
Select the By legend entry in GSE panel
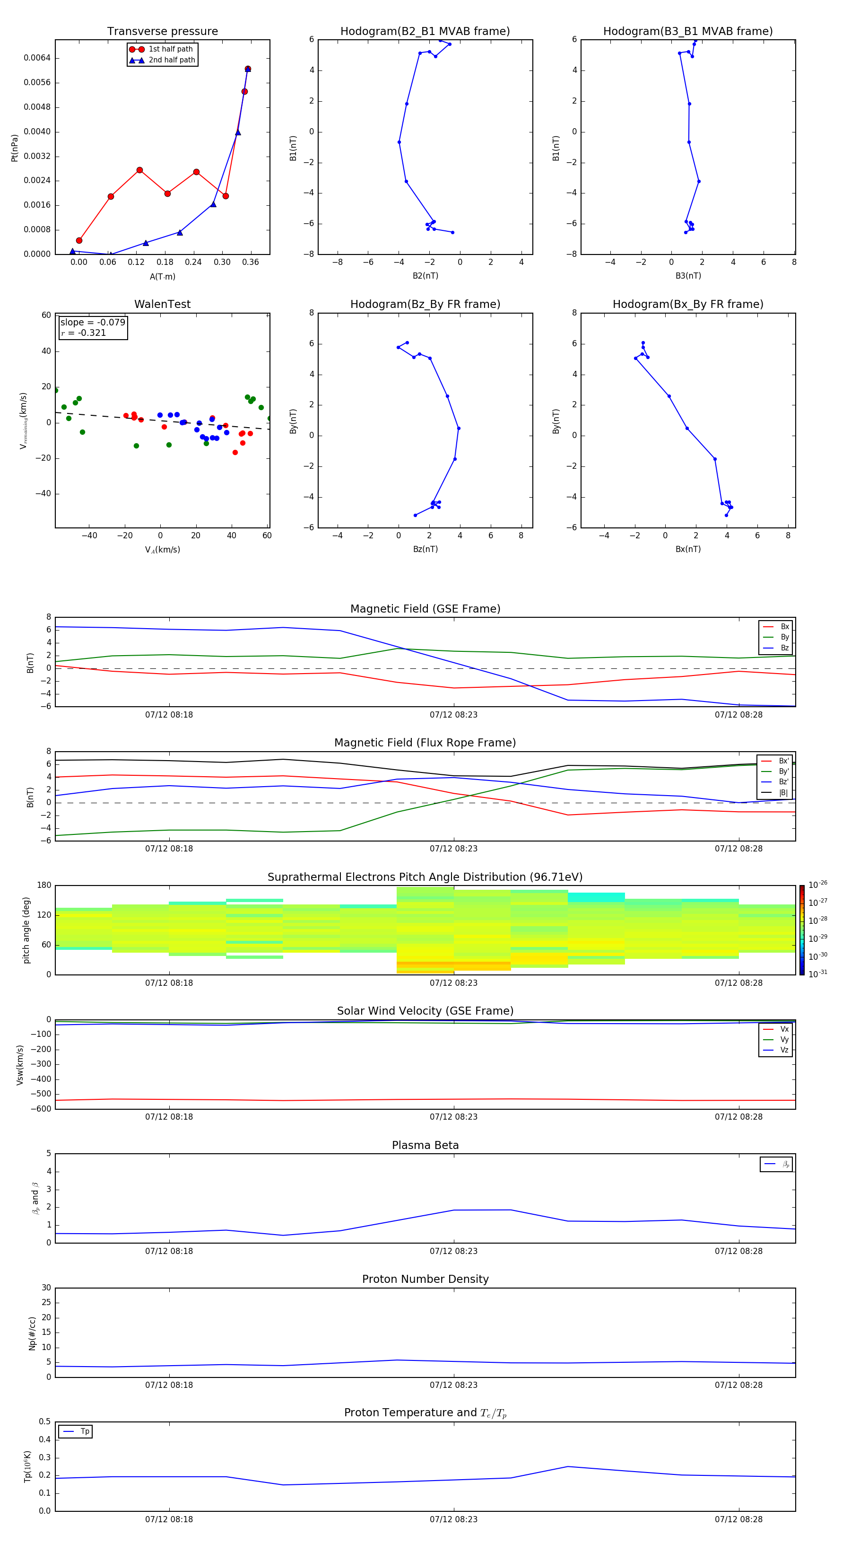pyautogui.click(x=776, y=637)
